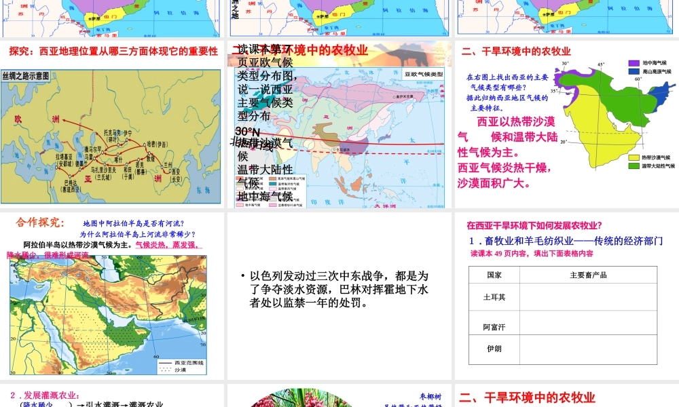Image resolution: width=679 pixels, height=407 pixels.
Task: Select the Silk Road map slide thumbnail
Action: click(x=112, y=125)
